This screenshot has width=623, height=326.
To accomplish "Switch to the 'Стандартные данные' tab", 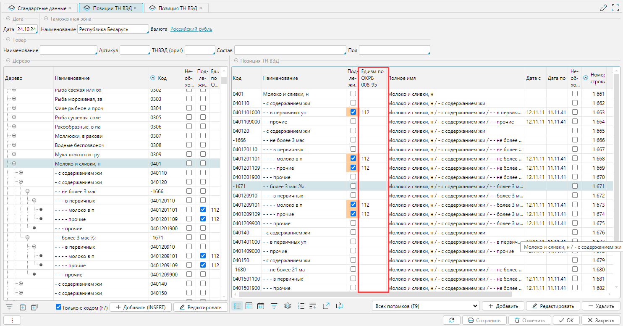I will (40, 8).
